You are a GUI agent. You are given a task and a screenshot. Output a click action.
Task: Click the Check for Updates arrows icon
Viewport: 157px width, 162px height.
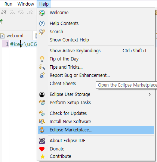point(42,113)
